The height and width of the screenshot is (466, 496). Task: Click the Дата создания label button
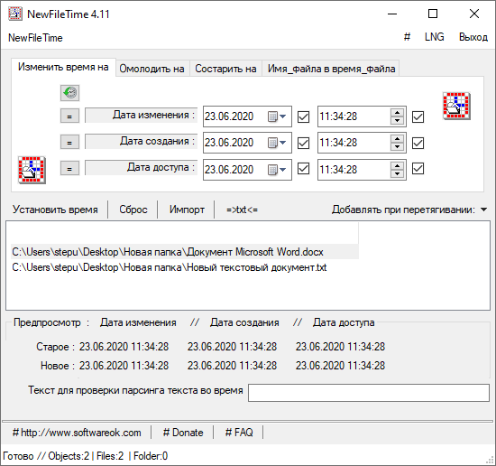tap(141, 142)
